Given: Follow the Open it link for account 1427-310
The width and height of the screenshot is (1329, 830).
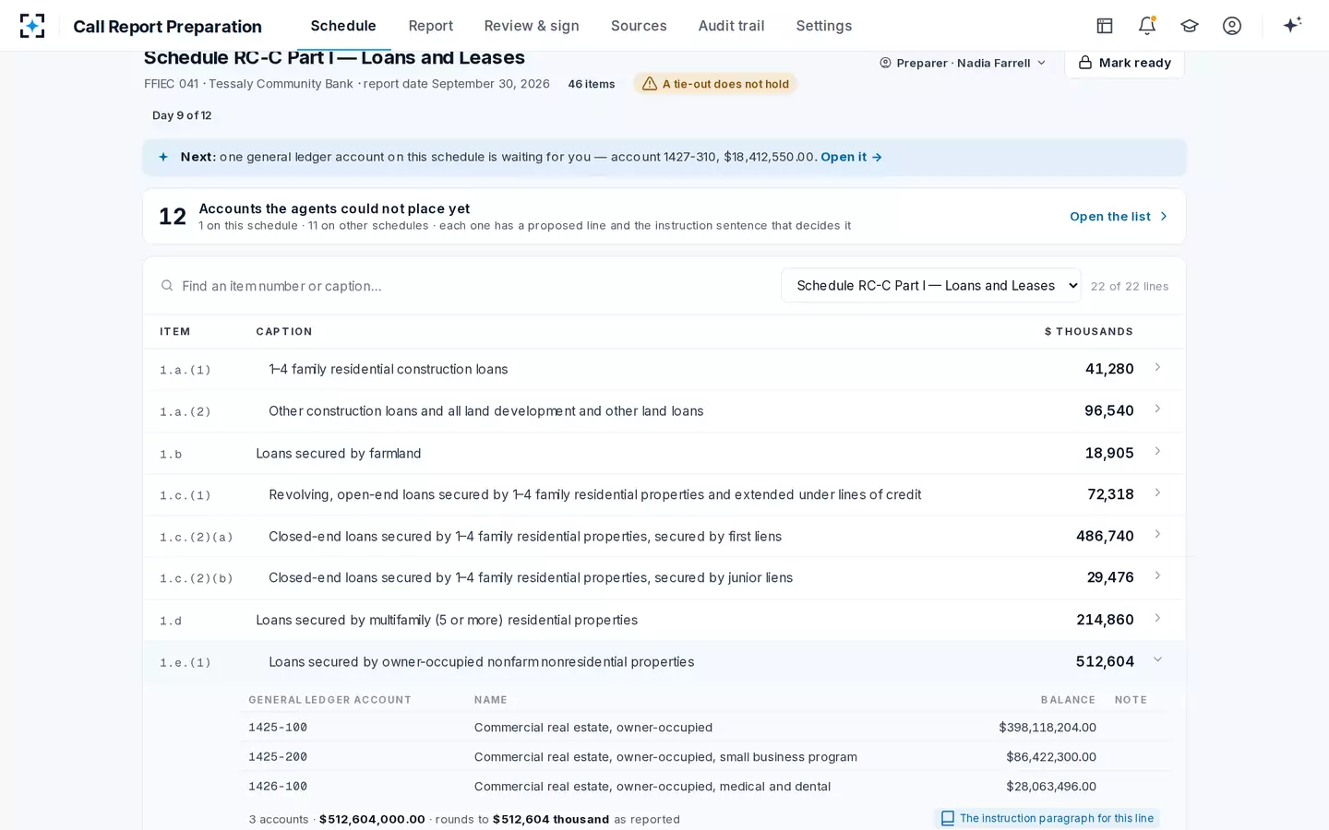Looking at the screenshot, I should 851,157.
